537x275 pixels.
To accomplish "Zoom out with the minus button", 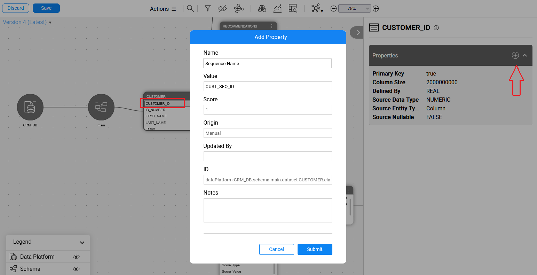I will pyautogui.click(x=333, y=9).
